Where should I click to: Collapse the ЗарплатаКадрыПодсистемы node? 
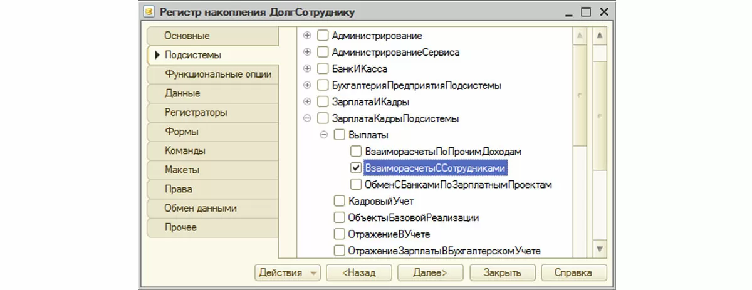[x=307, y=118]
